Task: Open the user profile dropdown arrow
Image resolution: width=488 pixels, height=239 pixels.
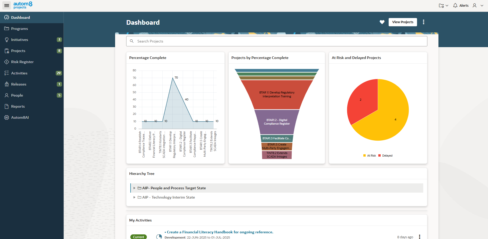Action: [482, 5]
